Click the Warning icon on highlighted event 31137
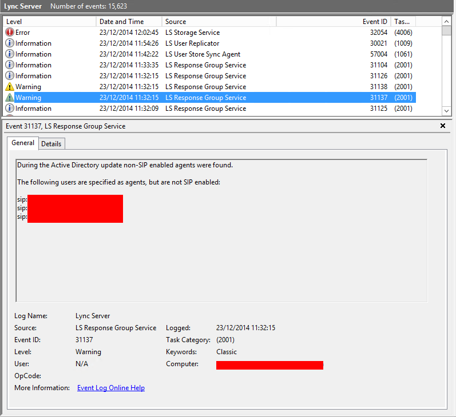This screenshot has height=417, width=456. pos(10,98)
